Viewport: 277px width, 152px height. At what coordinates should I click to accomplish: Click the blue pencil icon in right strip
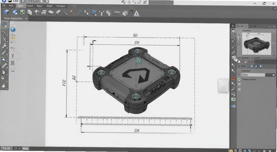(x=233, y=36)
